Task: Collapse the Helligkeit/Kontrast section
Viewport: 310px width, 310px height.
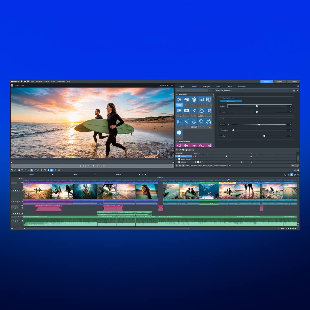Action: pyautogui.click(x=219, y=98)
